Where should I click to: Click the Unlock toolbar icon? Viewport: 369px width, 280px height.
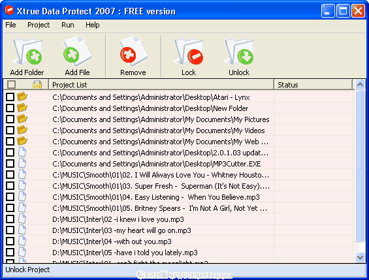pos(239,52)
